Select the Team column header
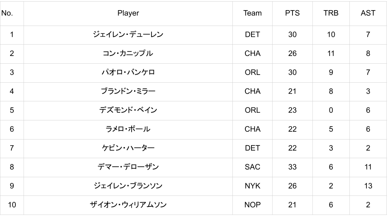The width and height of the screenshot is (390, 219). click(252, 13)
